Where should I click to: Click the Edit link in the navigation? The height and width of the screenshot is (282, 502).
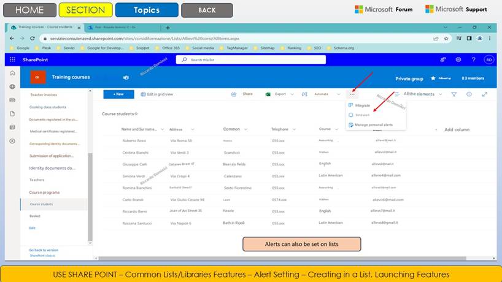[33, 228]
